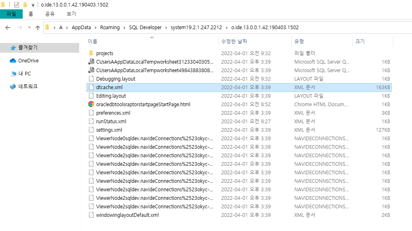Click 즐겨찾기 star icon in sidebar
412x231 pixels.
tap(13, 48)
